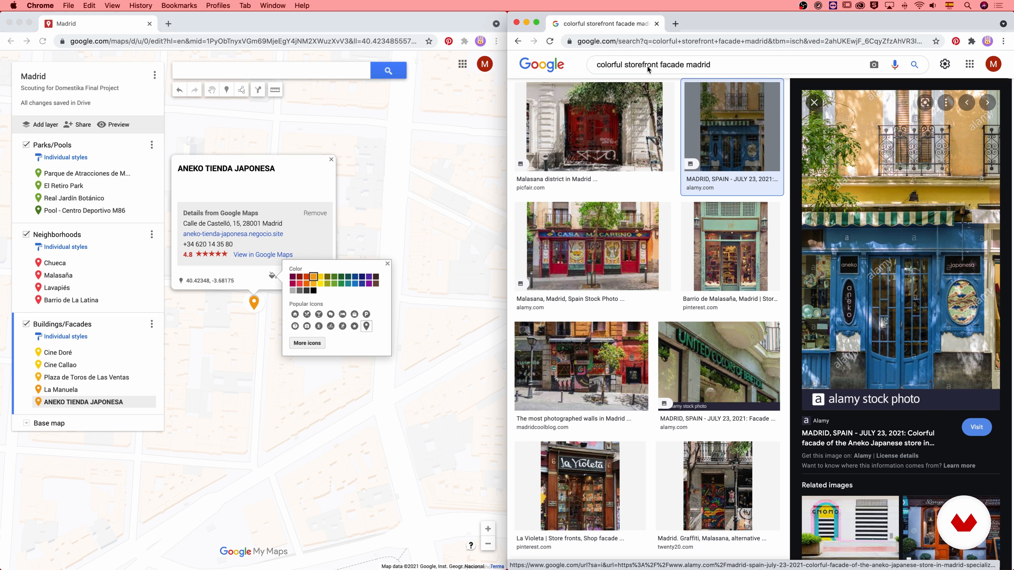Open Parks/Pools layer options menu
Image resolution: width=1014 pixels, height=570 pixels.
[x=152, y=145]
